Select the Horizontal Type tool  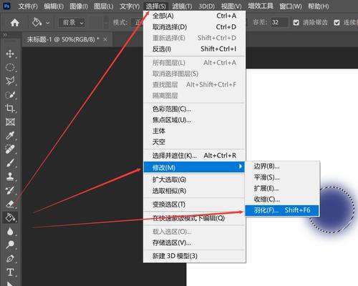(x=10, y=272)
